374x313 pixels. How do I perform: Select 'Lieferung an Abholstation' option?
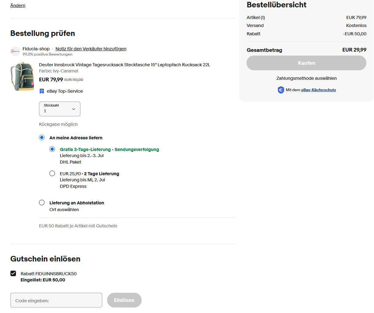pos(42,203)
